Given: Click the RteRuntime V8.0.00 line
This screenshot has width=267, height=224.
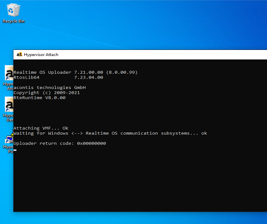Looking at the screenshot, I should (39, 98).
